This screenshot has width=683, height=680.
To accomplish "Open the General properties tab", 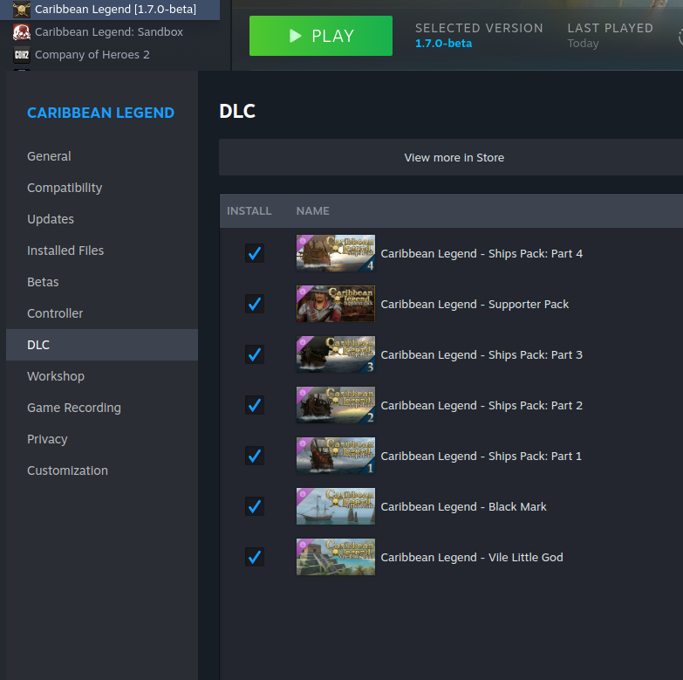I will click(102, 156).
